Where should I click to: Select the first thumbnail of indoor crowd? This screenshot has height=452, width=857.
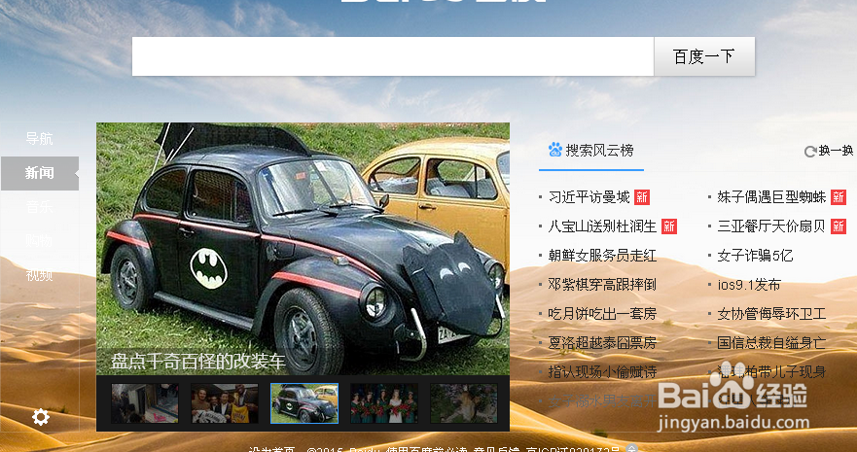coord(145,403)
